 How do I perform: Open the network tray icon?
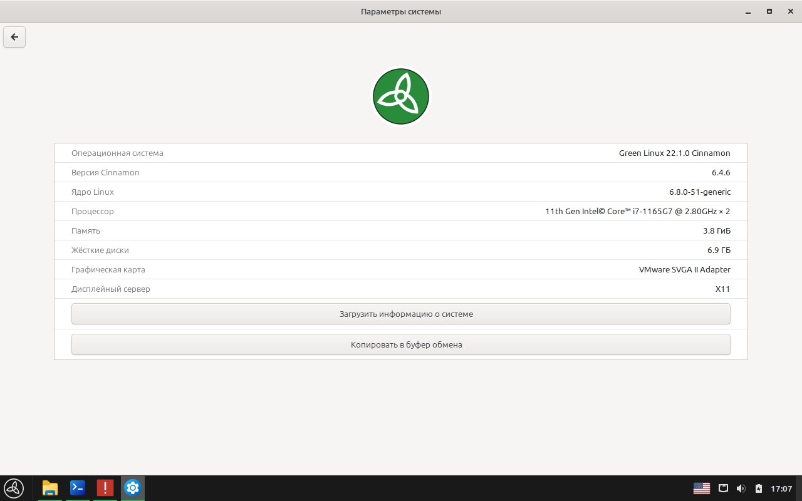[723, 488]
